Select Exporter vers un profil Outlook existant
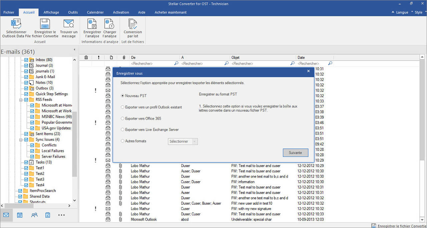Screen dimensions: 427x228 (x=123, y=107)
